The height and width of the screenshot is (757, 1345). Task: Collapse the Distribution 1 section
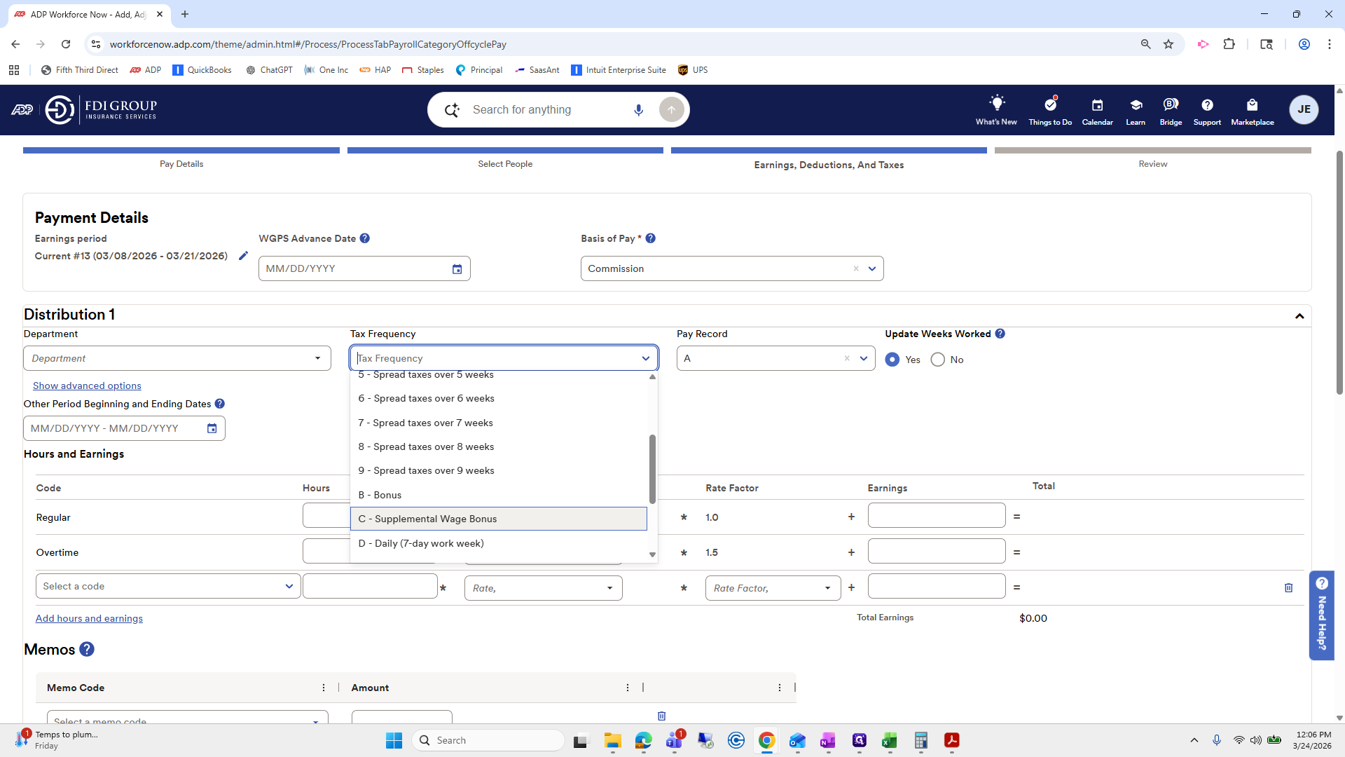point(1299,316)
